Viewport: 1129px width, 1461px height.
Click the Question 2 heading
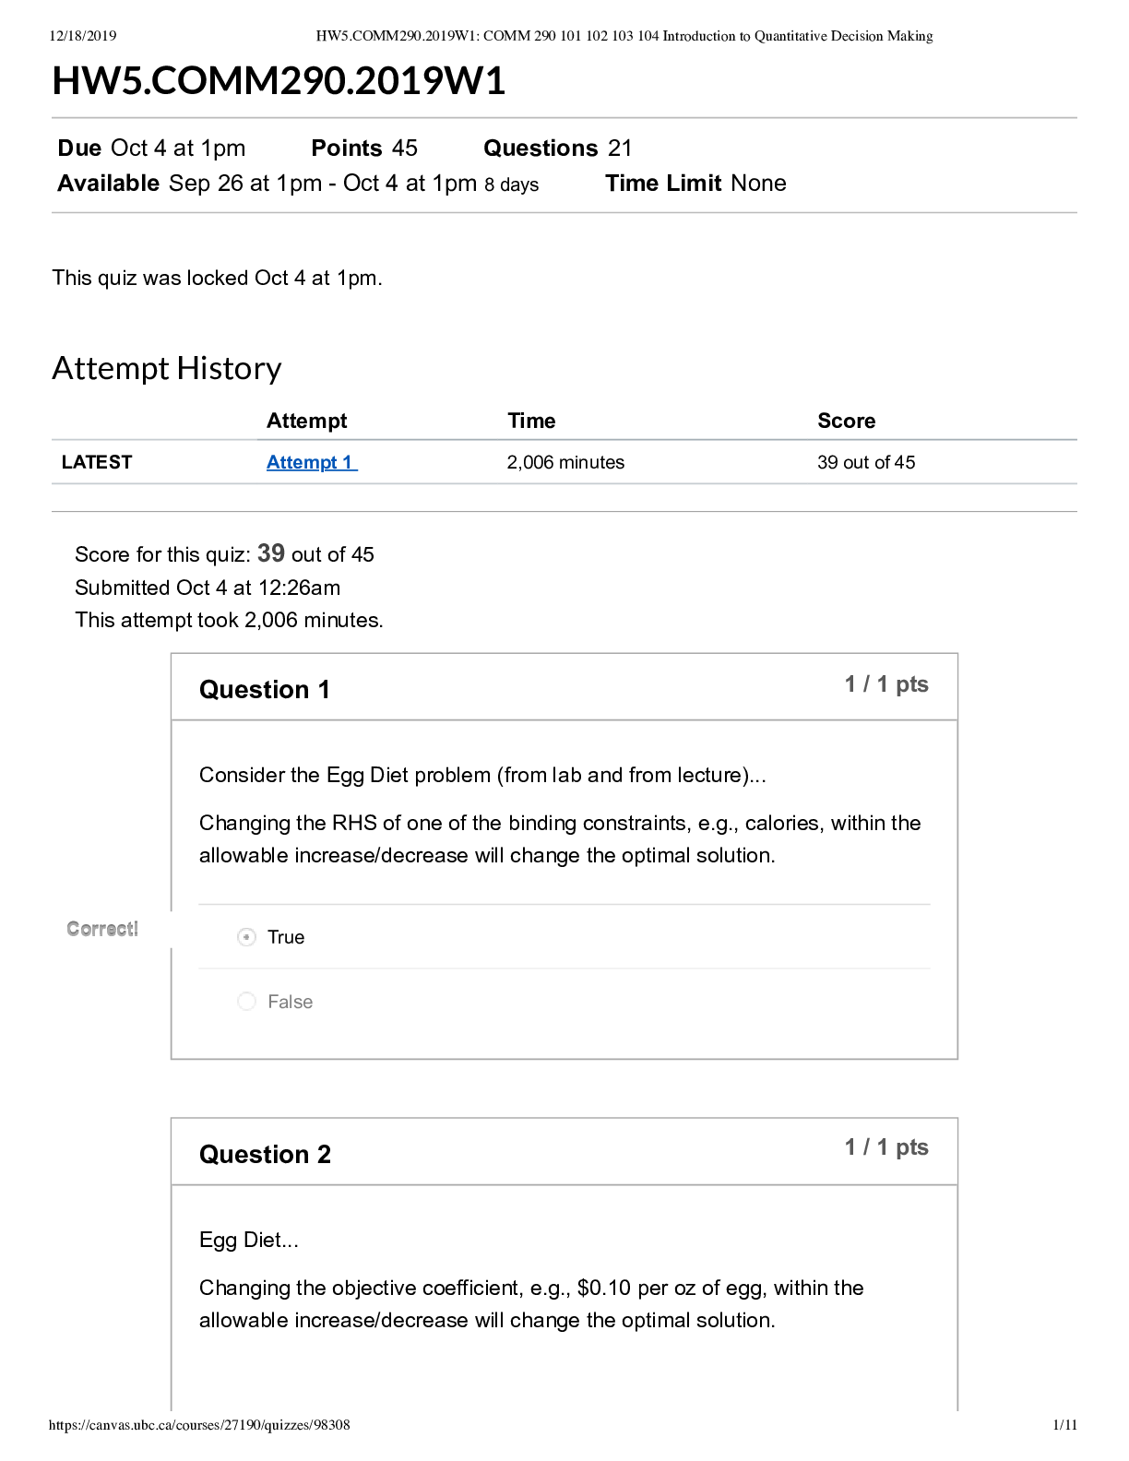click(265, 1155)
